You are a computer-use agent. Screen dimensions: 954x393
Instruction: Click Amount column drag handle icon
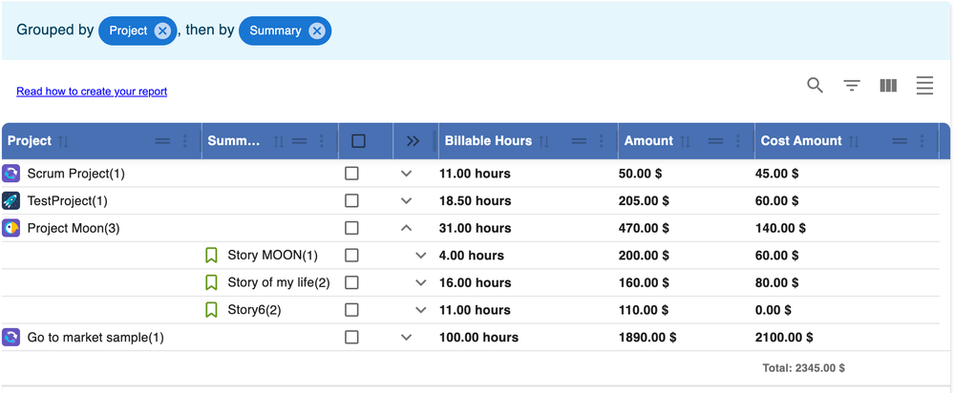click(x=715, y=141)
